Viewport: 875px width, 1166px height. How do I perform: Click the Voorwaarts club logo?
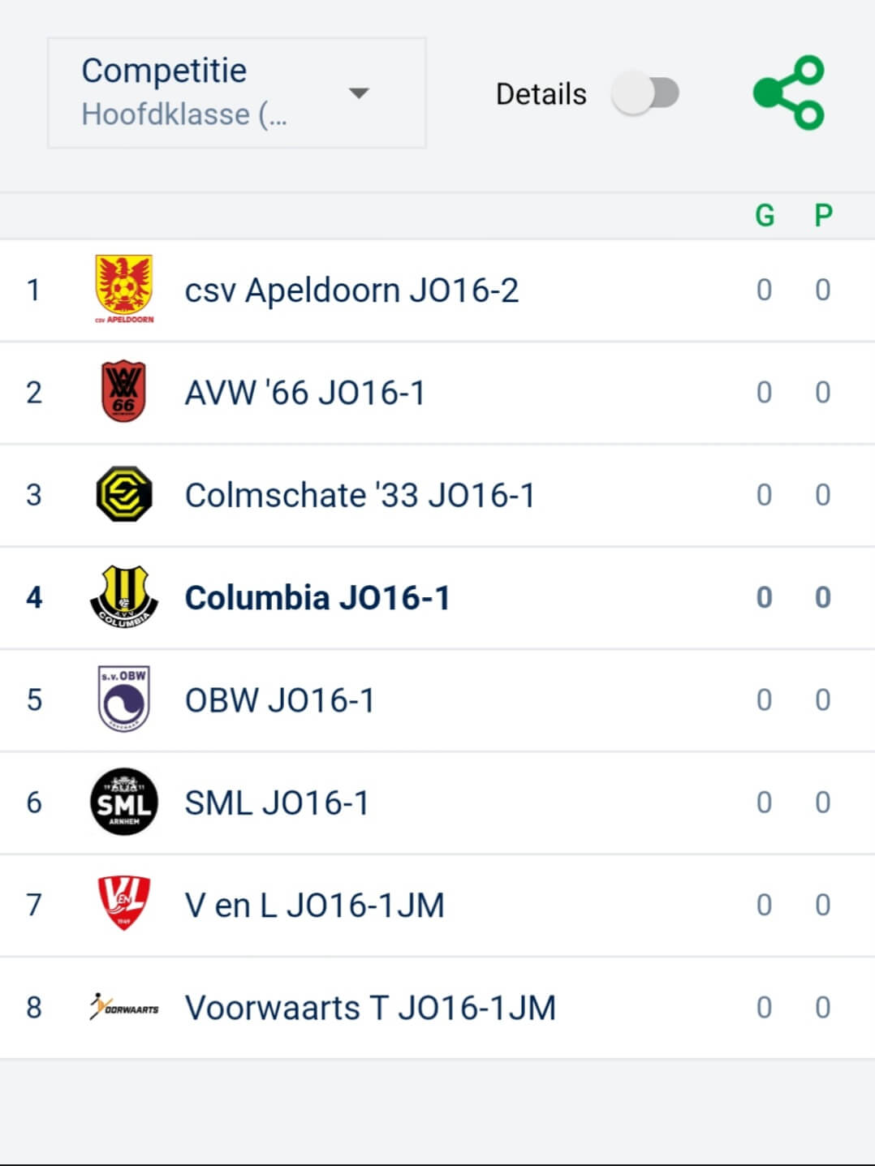pos(123,1007)
